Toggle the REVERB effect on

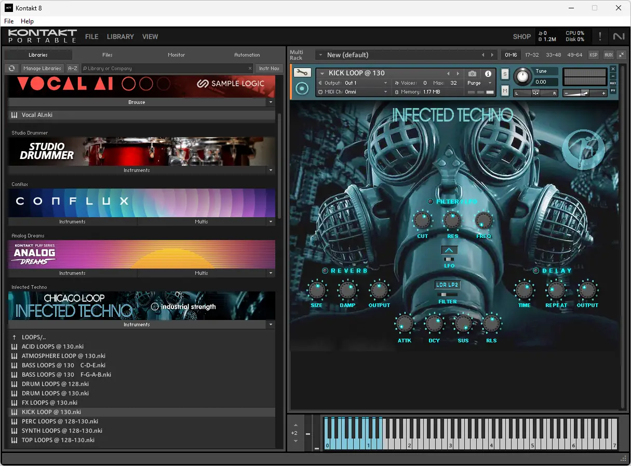click(x=325, y=271)
